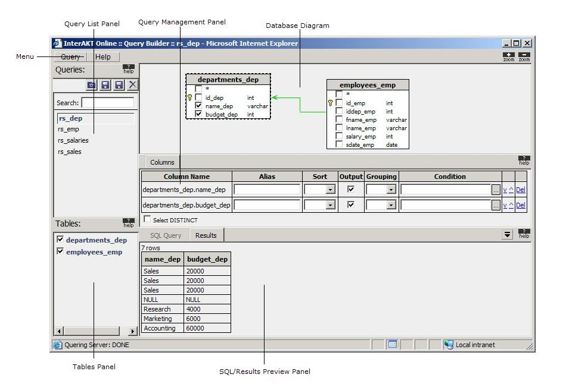Click Del link for the name_dep row
This screenshot has width=566, height=387.
point(520,190)
